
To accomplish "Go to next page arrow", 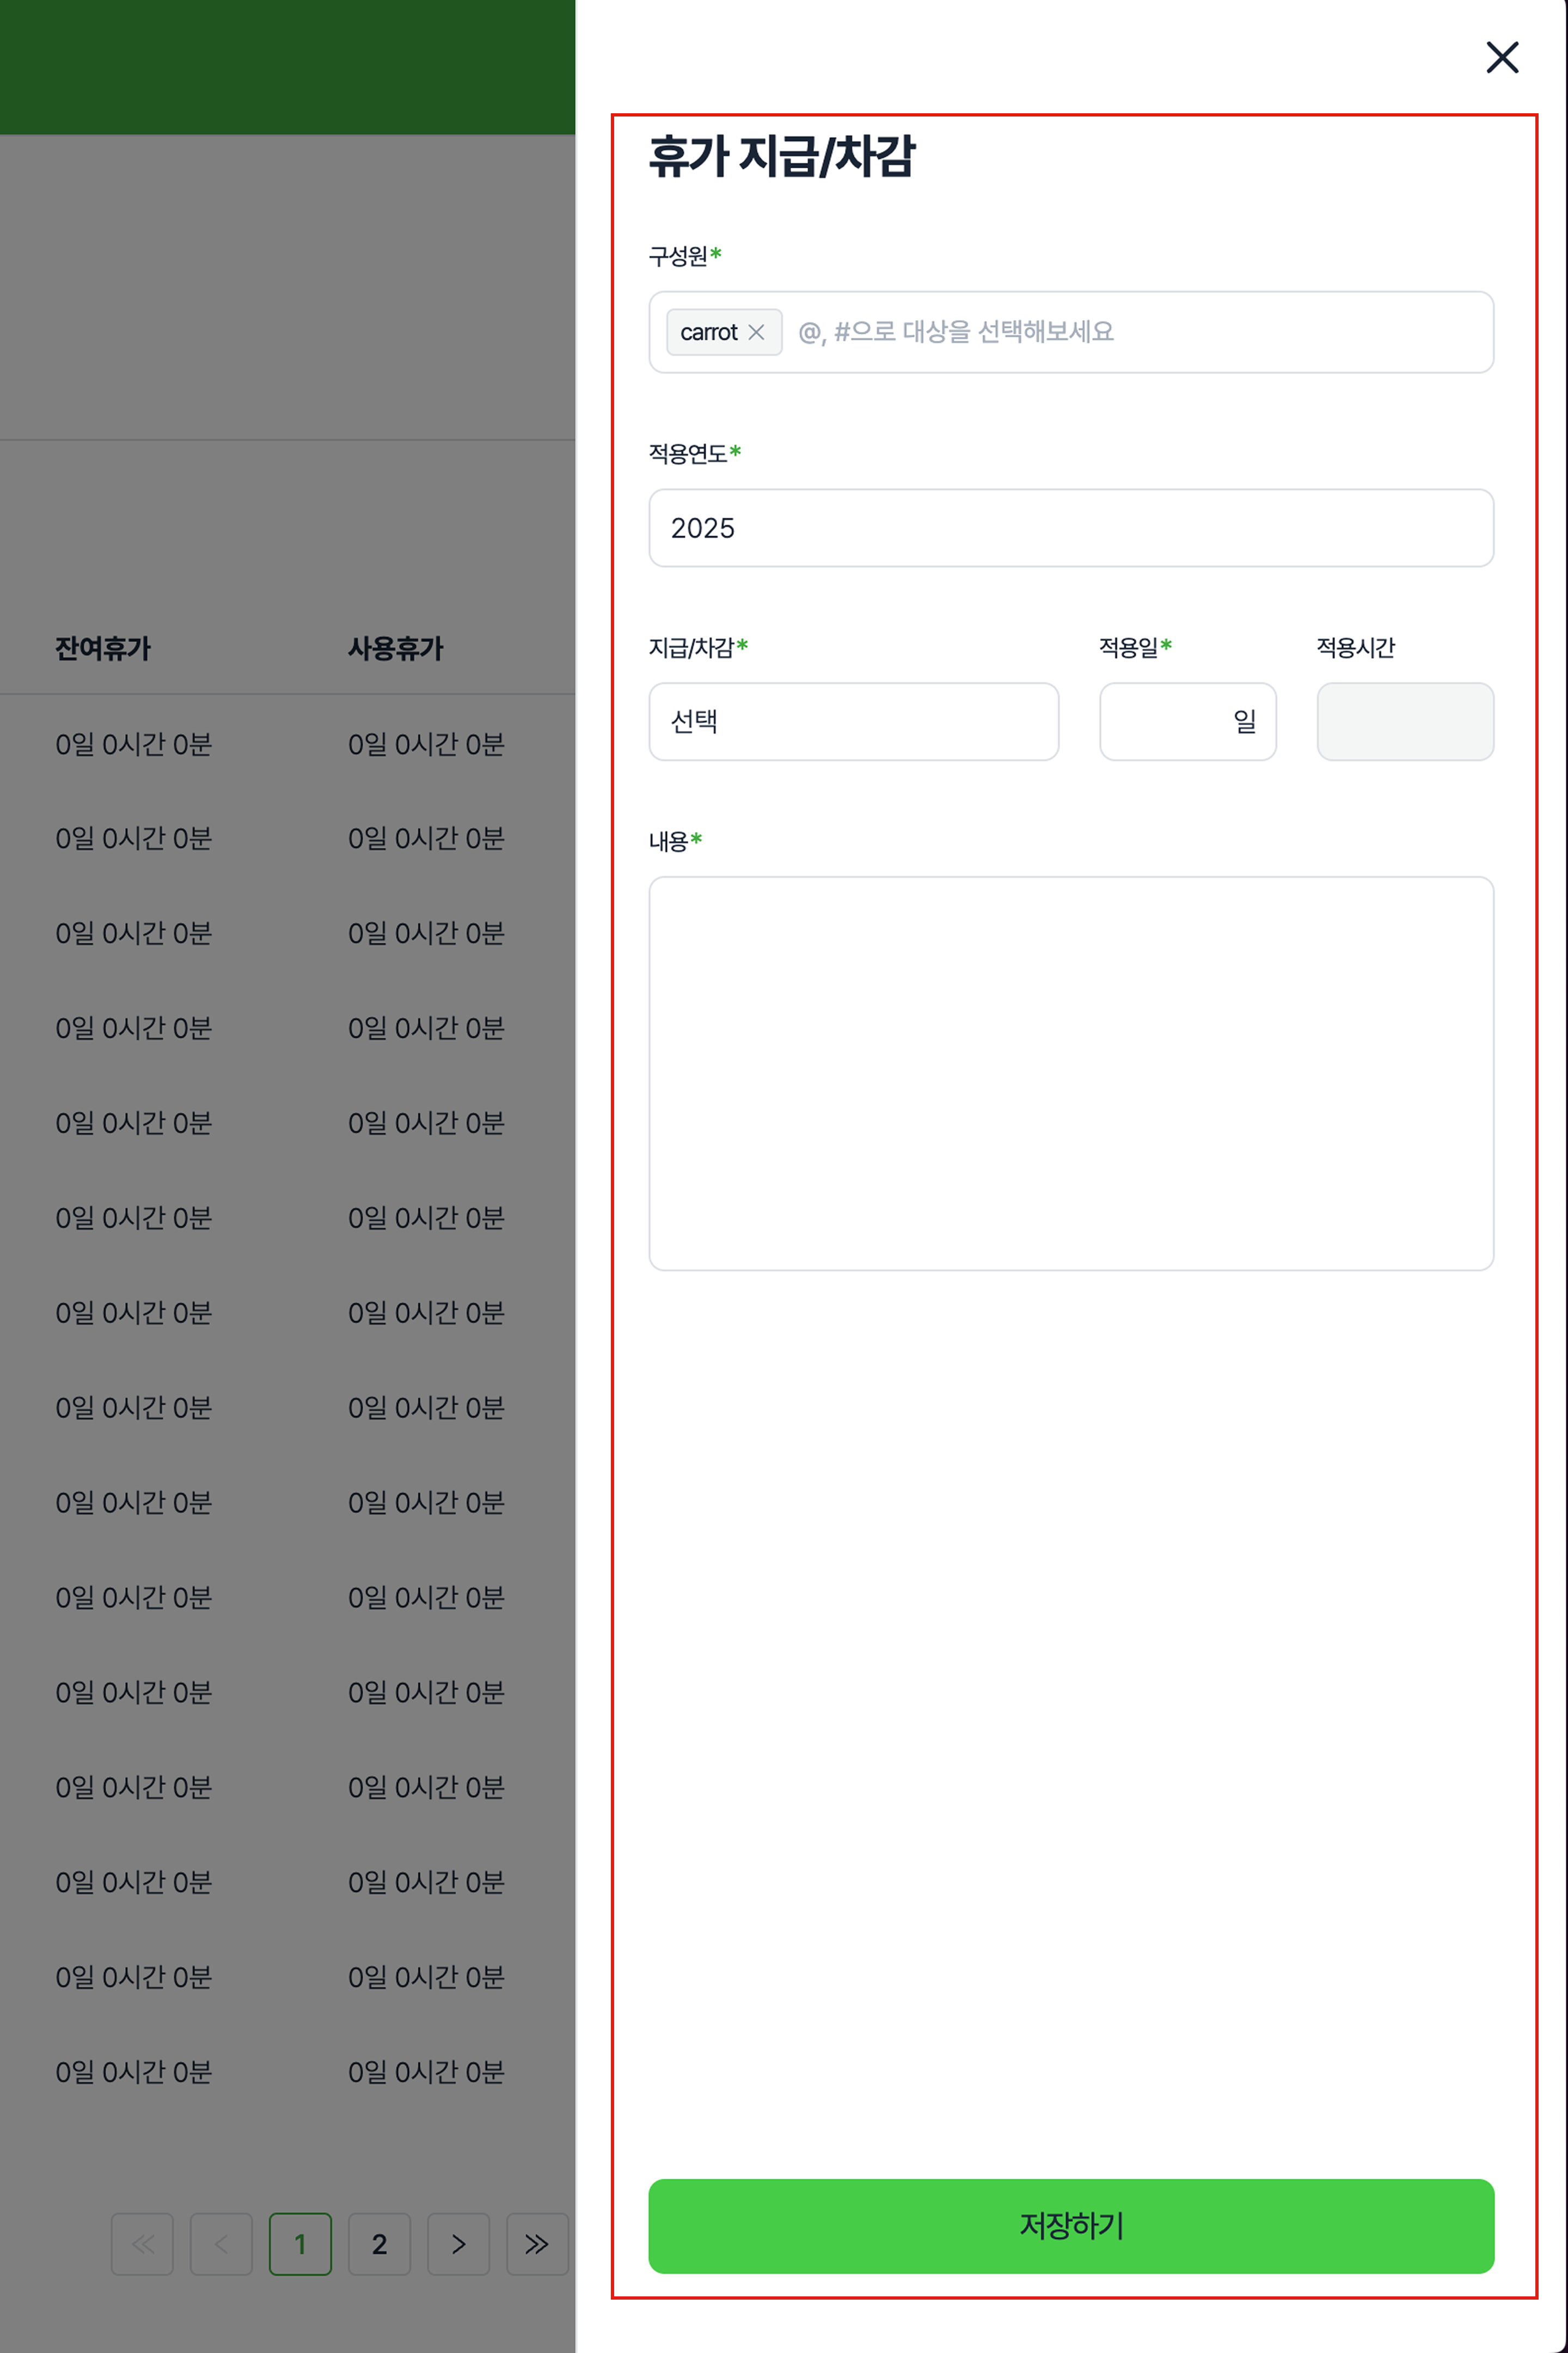I will point(458,2243).
